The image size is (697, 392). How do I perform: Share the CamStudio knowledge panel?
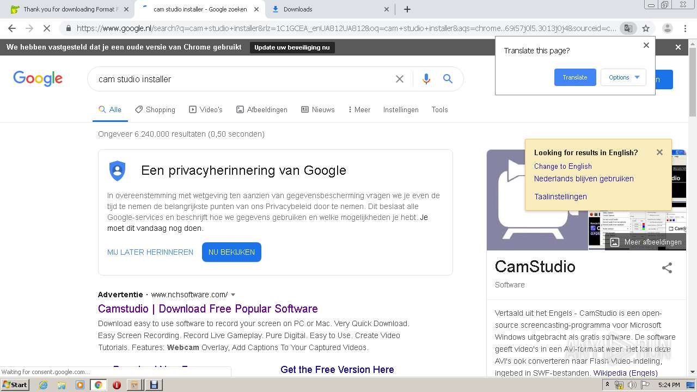point(667,267)
